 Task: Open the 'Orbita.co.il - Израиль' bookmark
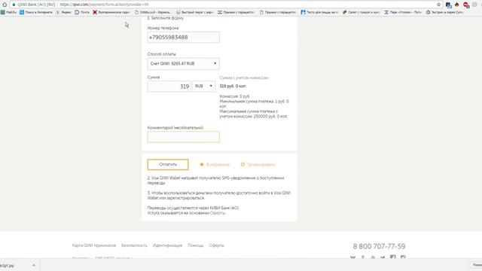point(152,12)
